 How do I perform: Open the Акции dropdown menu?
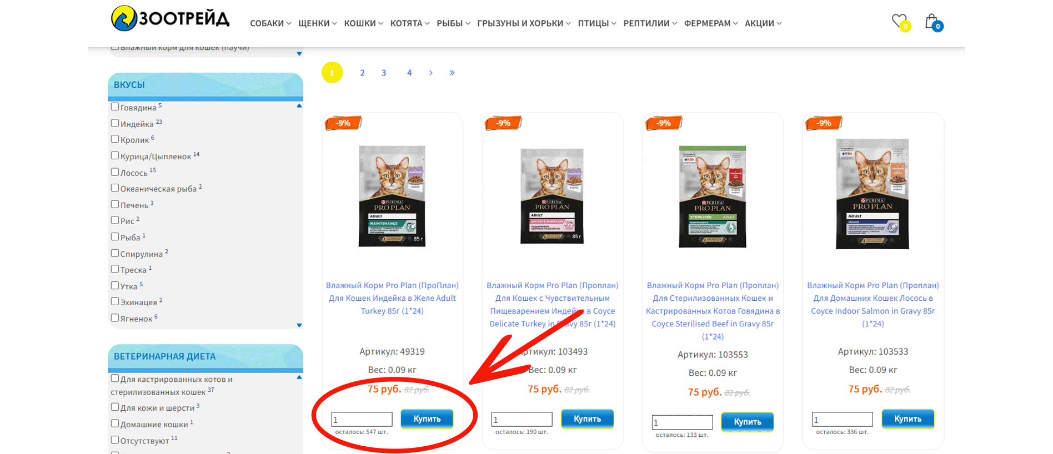click(x=763, y=23)
